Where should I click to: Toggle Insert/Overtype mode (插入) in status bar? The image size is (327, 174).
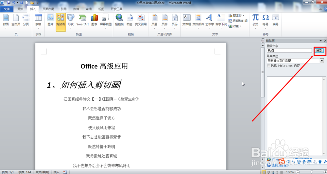(x=56, y=172)
